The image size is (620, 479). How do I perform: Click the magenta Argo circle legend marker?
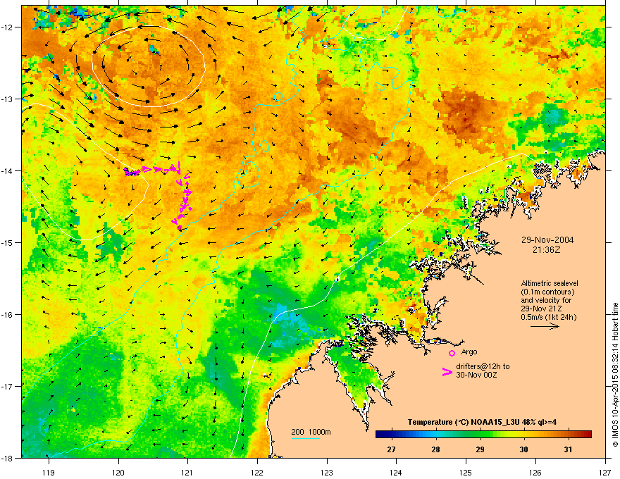coord(452,353)
